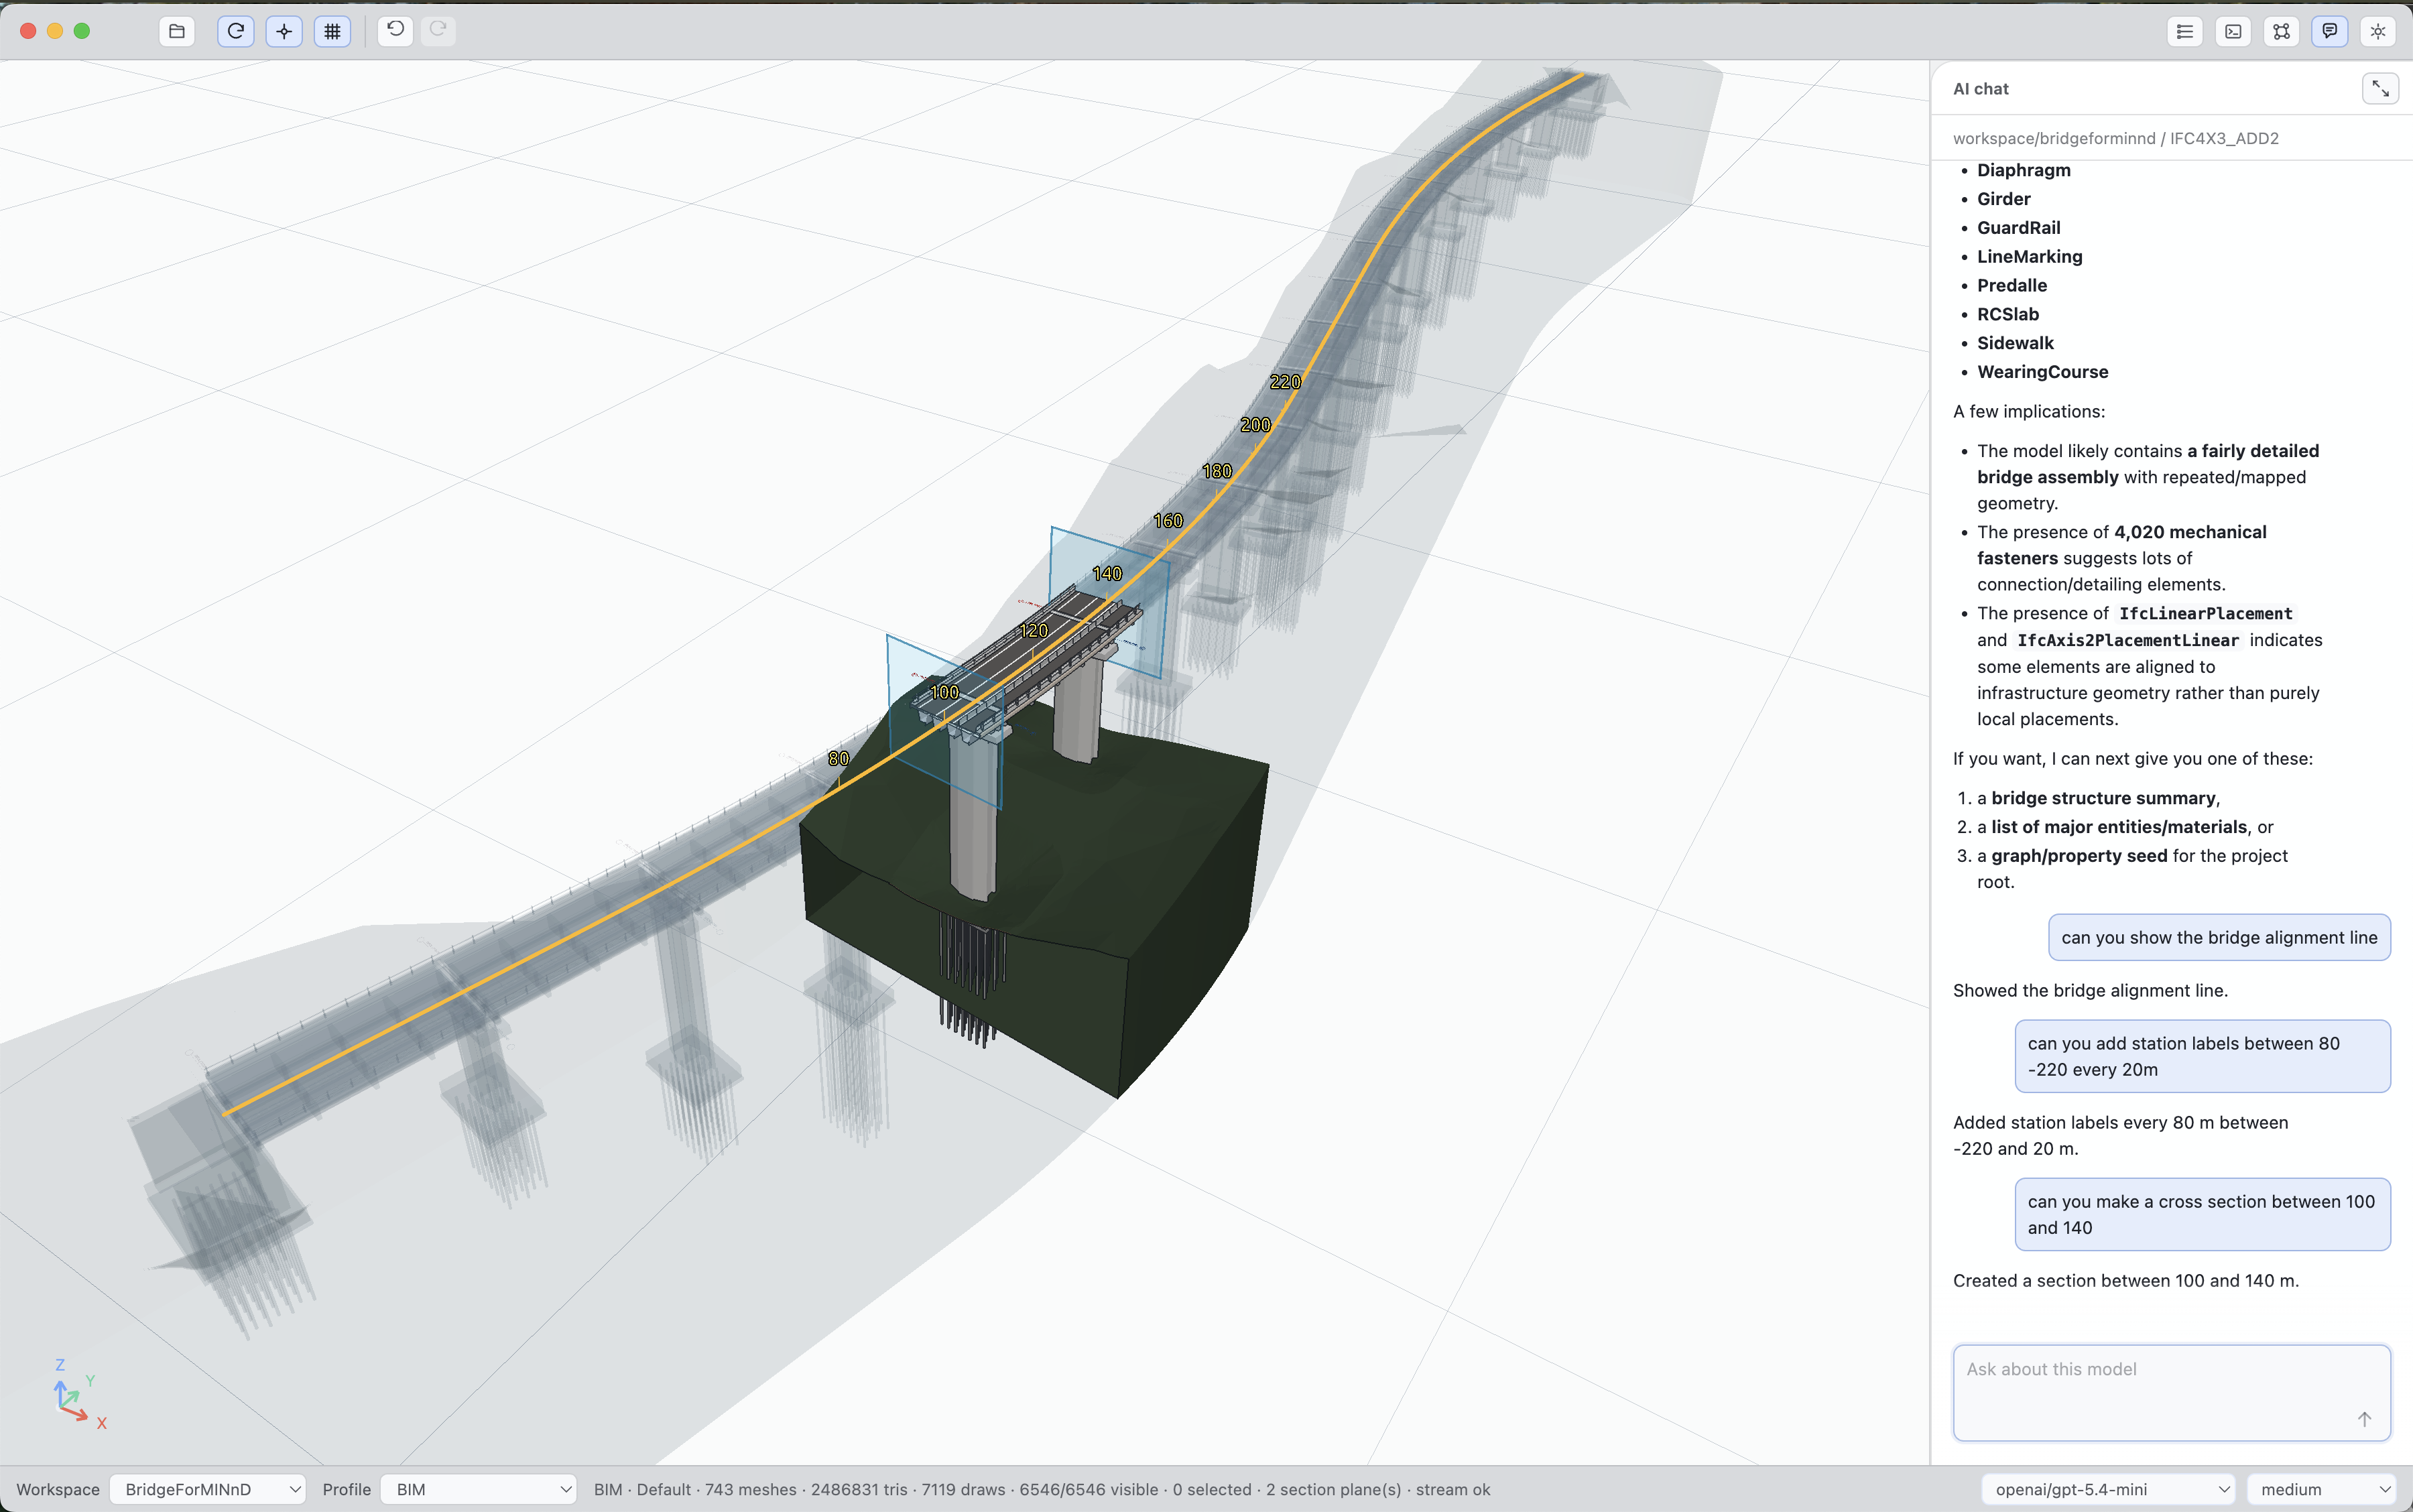Click station label 180 on alignment

pyautogui.click(x=1217, y=471)
